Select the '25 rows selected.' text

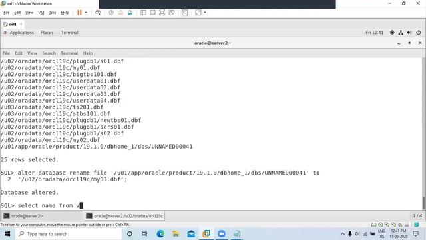point(29,159)
